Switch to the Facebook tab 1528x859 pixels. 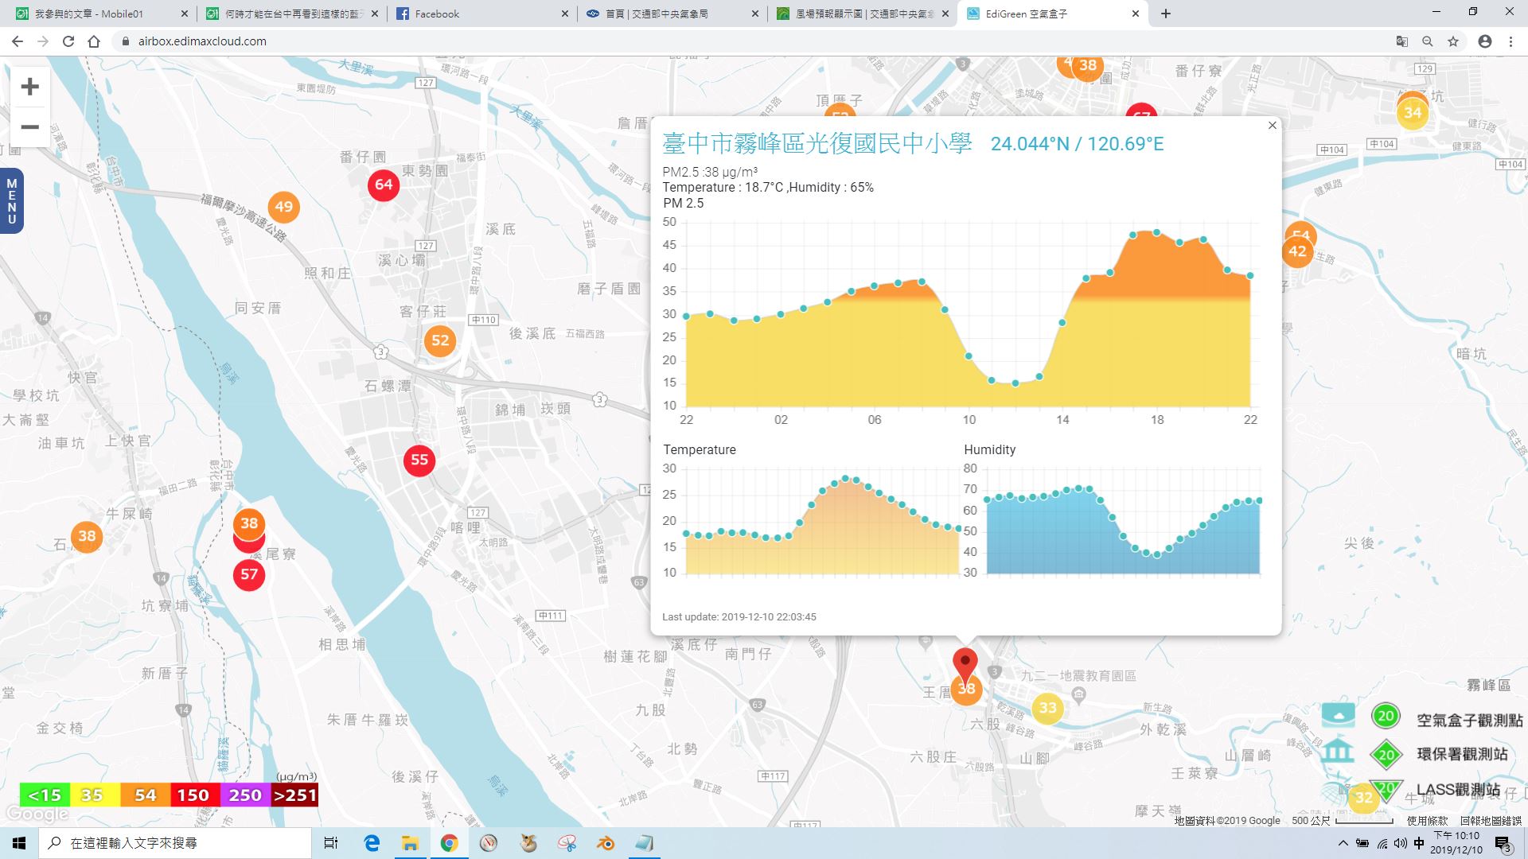coord(481,14)
